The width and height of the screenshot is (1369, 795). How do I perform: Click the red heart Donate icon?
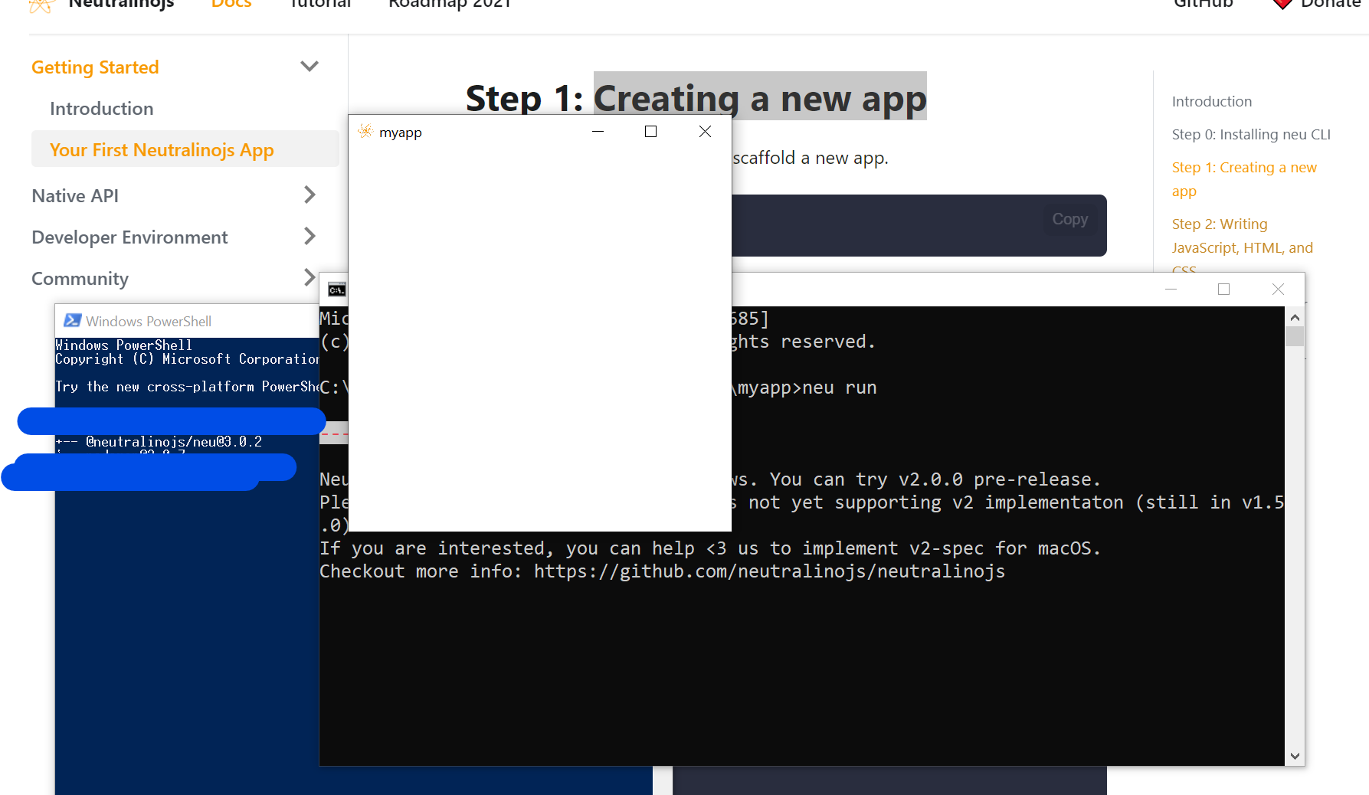(x=1282, y=5)
